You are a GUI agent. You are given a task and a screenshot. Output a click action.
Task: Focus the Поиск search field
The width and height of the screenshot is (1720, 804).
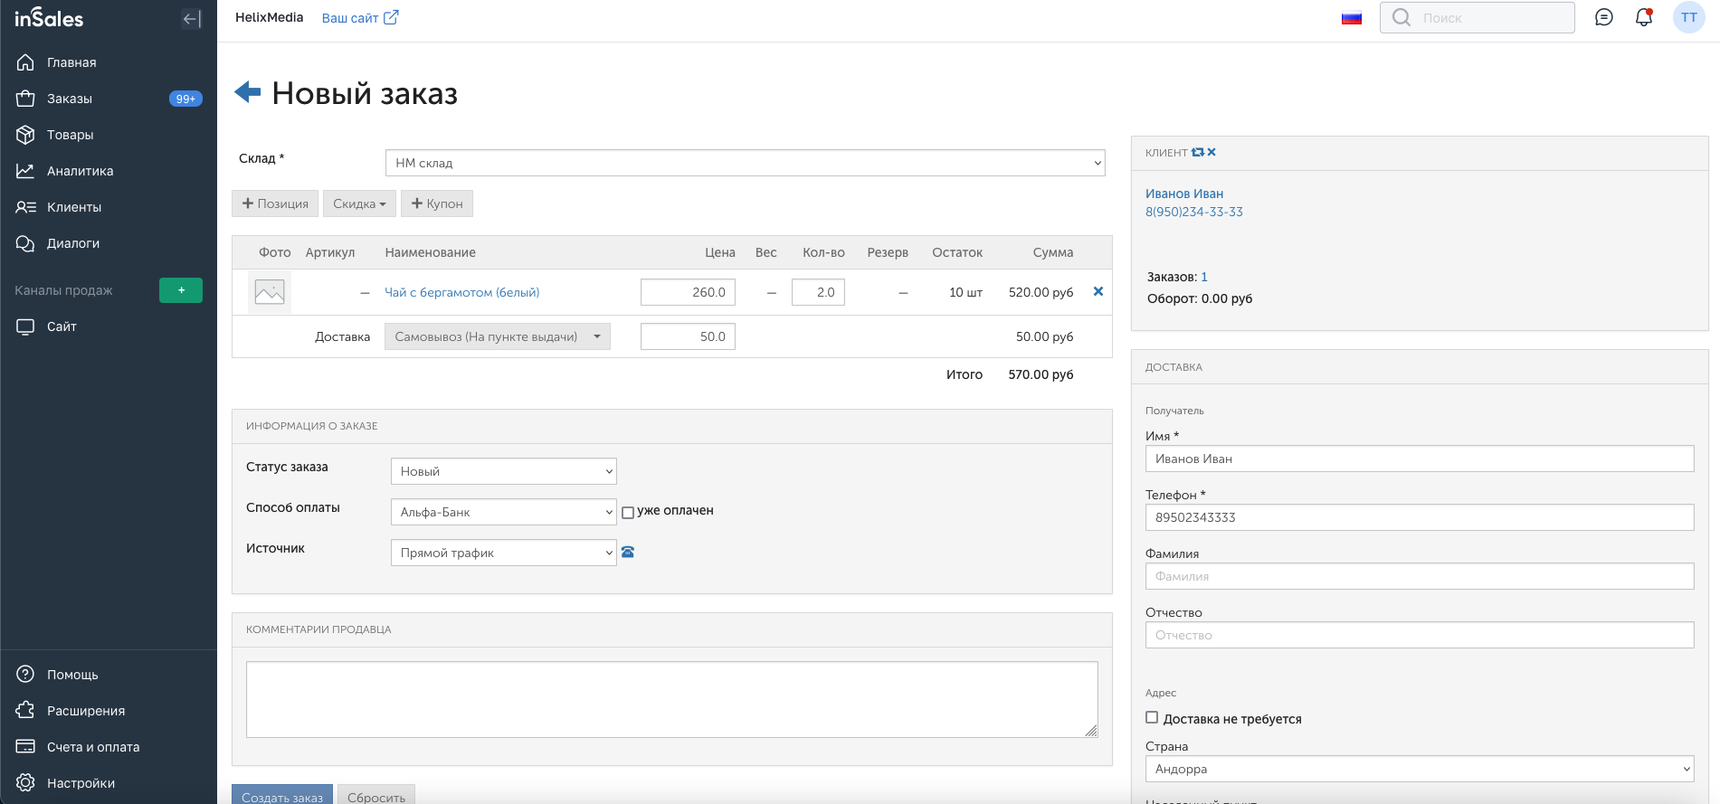[x=1478, y=18]
